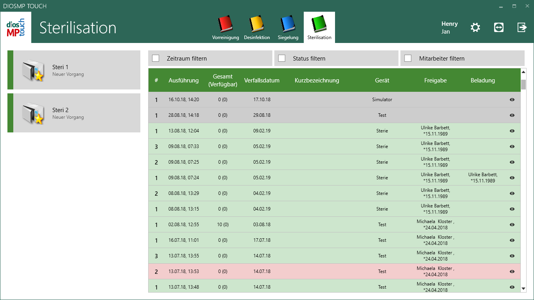View details of 09.08.18, 07:33 entry

point(512,146)
